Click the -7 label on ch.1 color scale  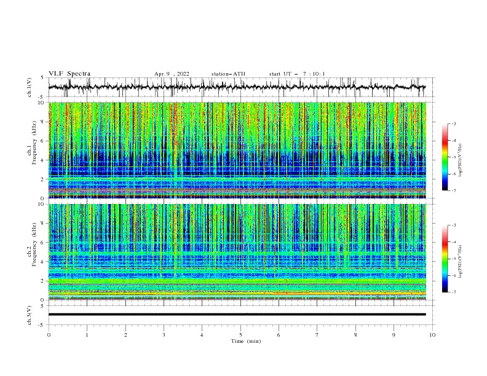[453, 190]
